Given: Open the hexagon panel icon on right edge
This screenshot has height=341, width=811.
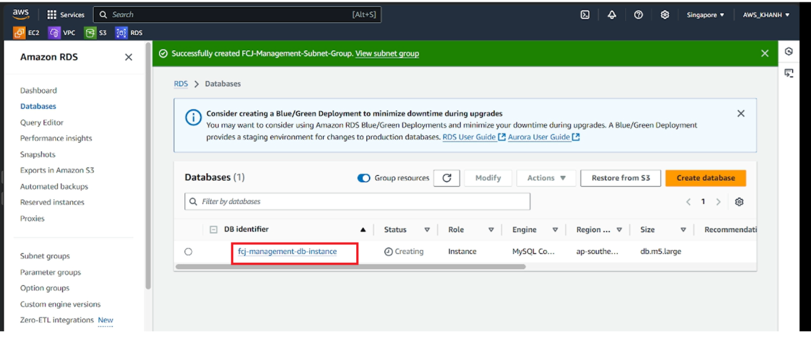Looking at the screenshot, I should click(789, 51).
